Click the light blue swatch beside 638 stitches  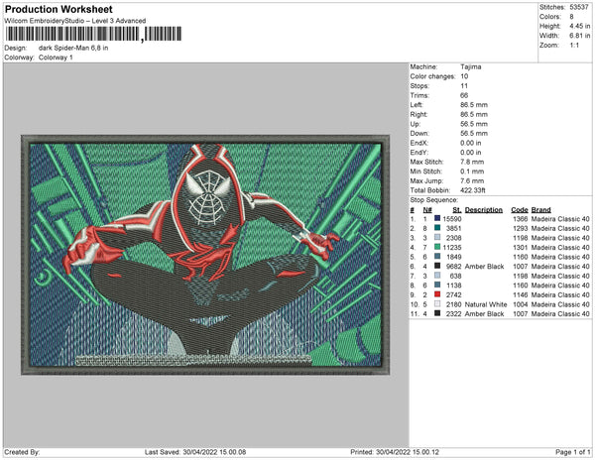point(437,276)
